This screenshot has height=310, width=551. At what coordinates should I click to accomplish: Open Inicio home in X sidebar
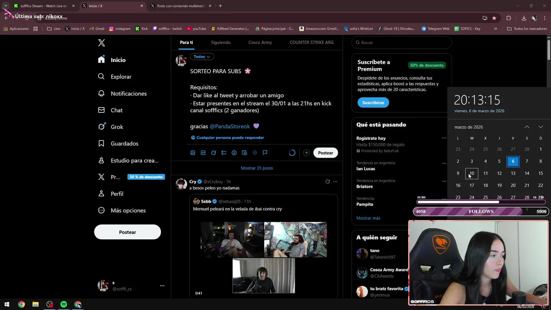pos(112,60)
